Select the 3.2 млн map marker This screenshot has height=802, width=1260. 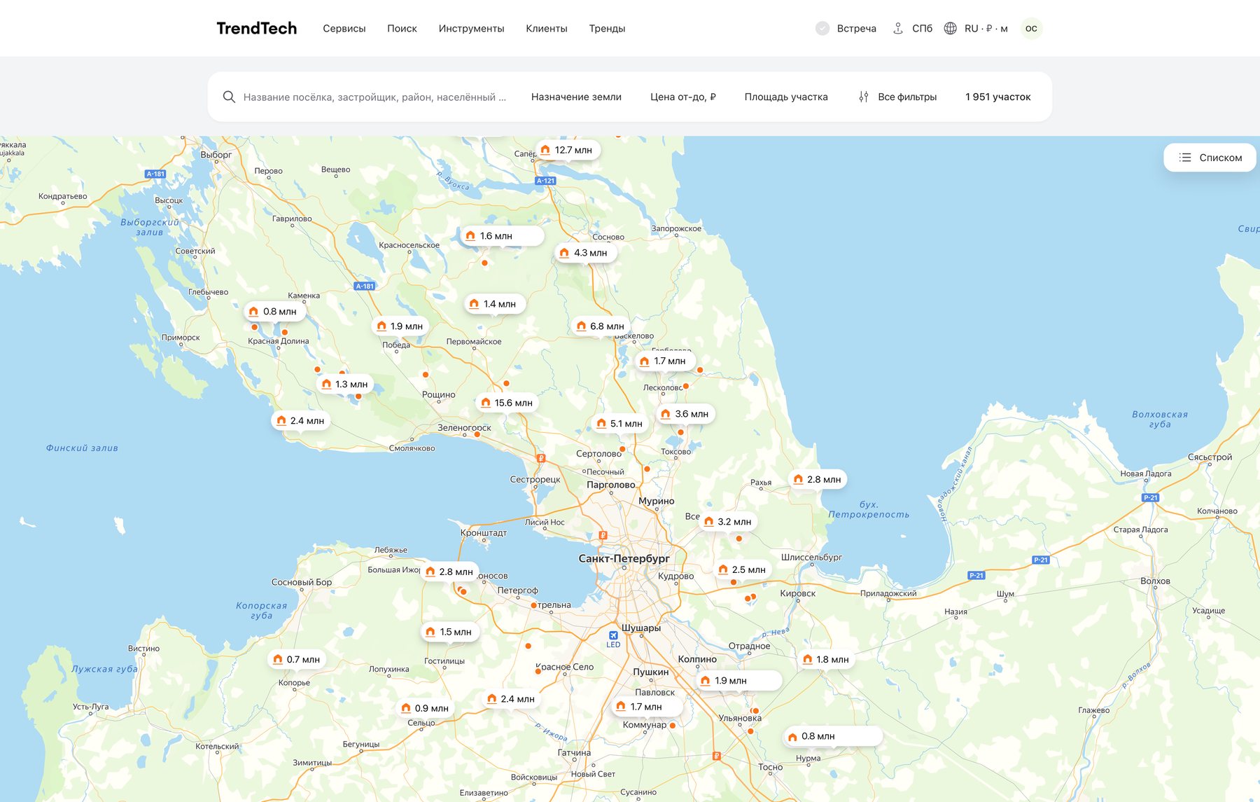[728, 522]
